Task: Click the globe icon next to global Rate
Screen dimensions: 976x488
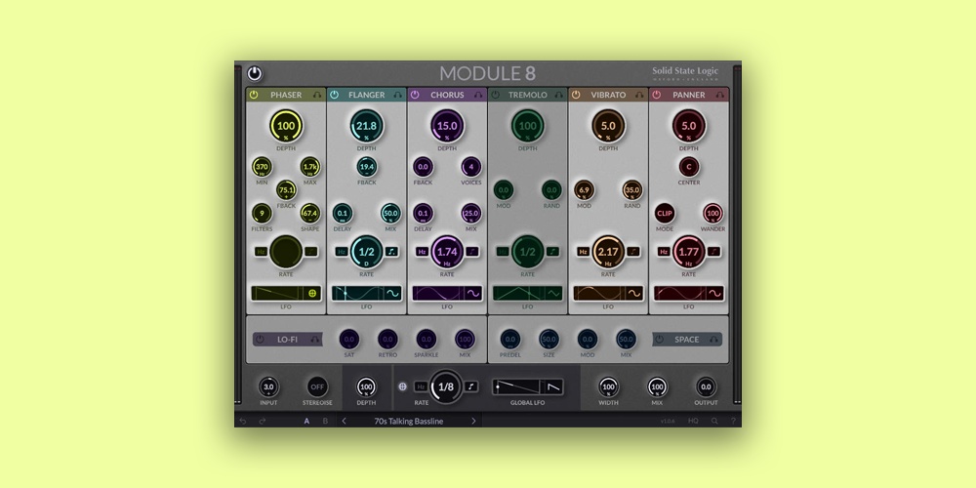Action: point(403,386)
